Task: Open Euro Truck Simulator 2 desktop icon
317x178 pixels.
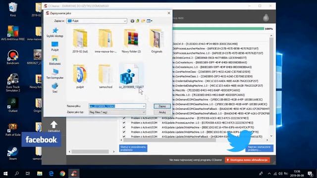Action: (x=13, y=83)
